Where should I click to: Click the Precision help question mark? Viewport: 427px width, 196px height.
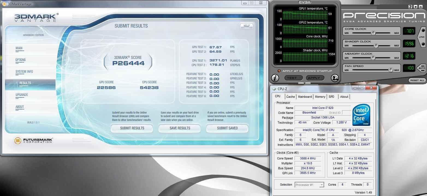coord(410,7)
